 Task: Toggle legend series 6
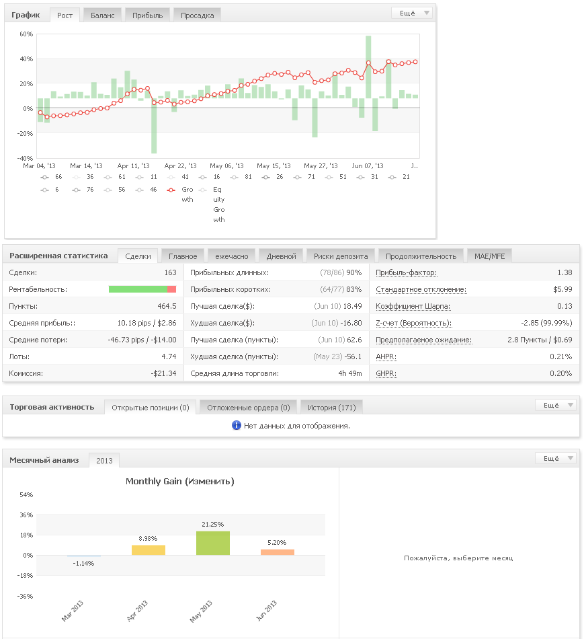click(x=50, y=190)
